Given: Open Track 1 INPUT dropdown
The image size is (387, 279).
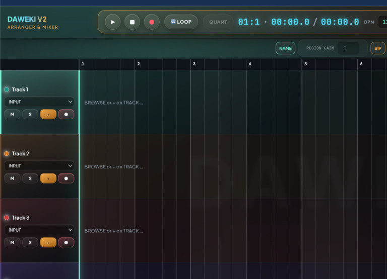Looking at the screenshot, I should (39, 102).
